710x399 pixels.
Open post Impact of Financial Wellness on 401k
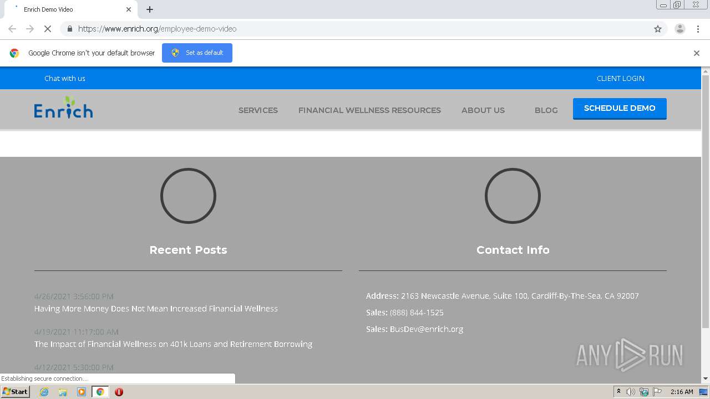pyautogui.click(x=173, y=344)
